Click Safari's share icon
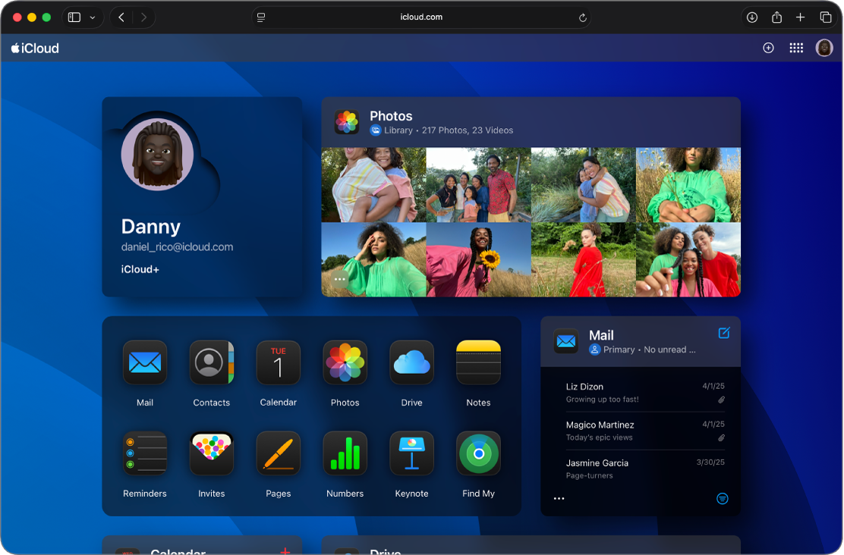Screen dimensions: 844x555 pyautogui.click(x=775, y=17)
